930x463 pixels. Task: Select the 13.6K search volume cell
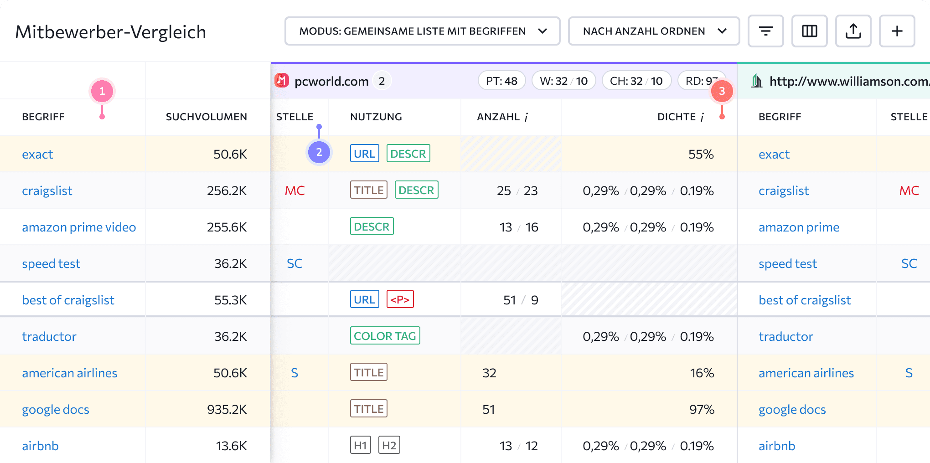(x=231, y=446)
